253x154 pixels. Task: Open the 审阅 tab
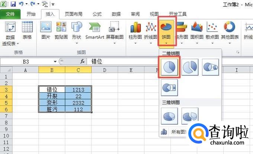tap(135, 14)
